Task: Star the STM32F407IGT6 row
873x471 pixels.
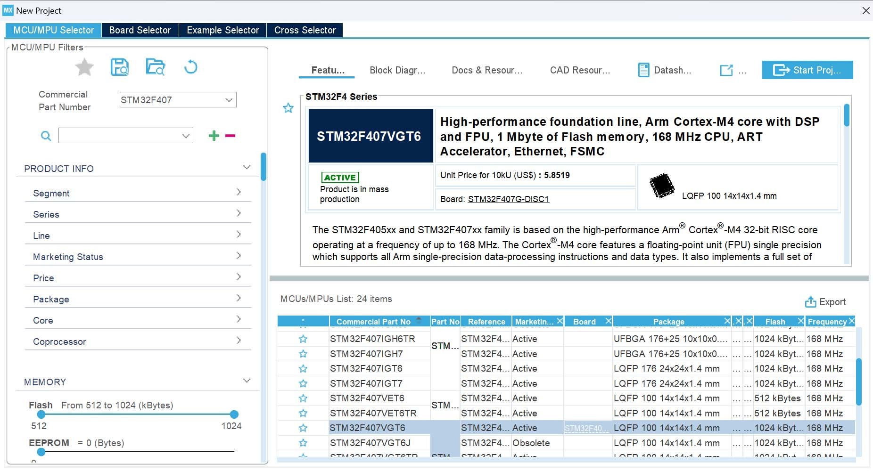Action: coord(303,369)
